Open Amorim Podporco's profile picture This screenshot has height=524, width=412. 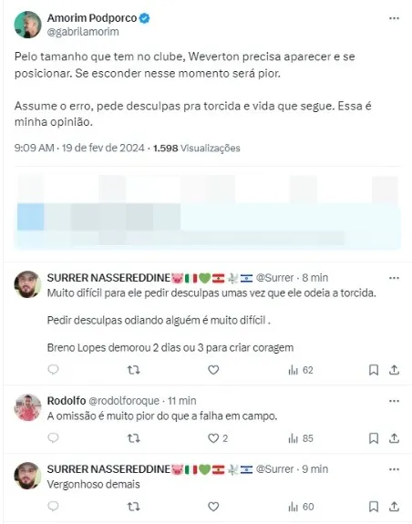[27, 25]
